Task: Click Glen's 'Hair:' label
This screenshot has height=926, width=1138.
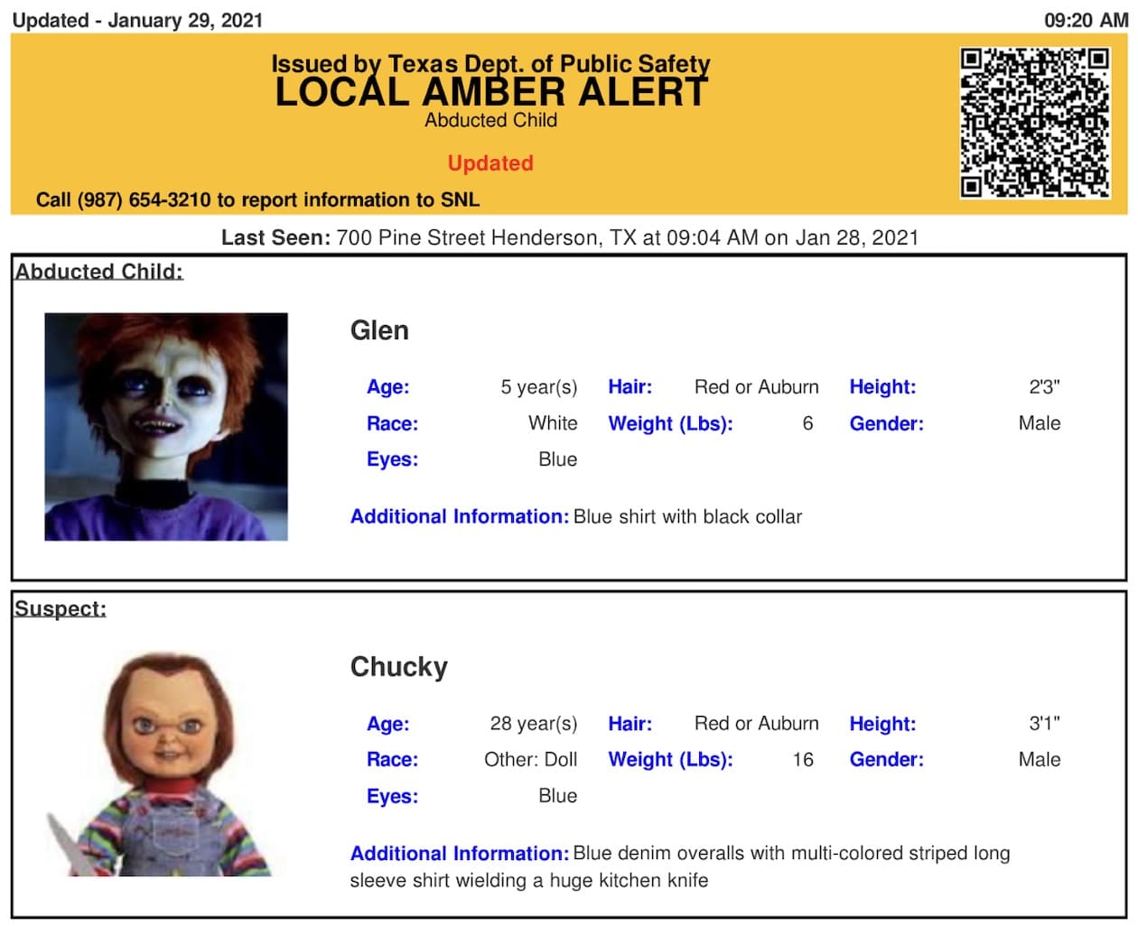Action: pos(630,387)
